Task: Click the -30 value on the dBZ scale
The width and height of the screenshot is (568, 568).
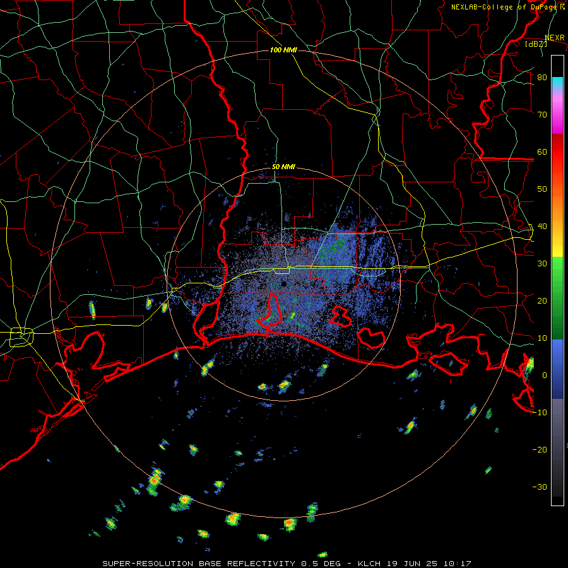Action: (x=540, y=487)
